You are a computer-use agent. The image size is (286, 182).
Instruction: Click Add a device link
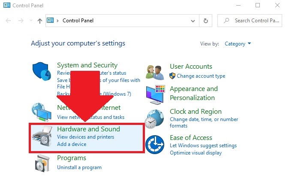point(72,144)
